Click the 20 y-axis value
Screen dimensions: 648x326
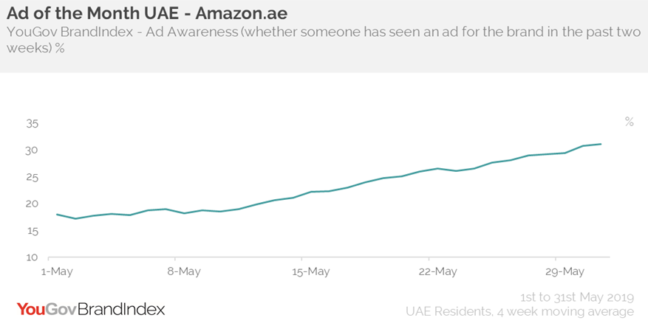[33, 204]
